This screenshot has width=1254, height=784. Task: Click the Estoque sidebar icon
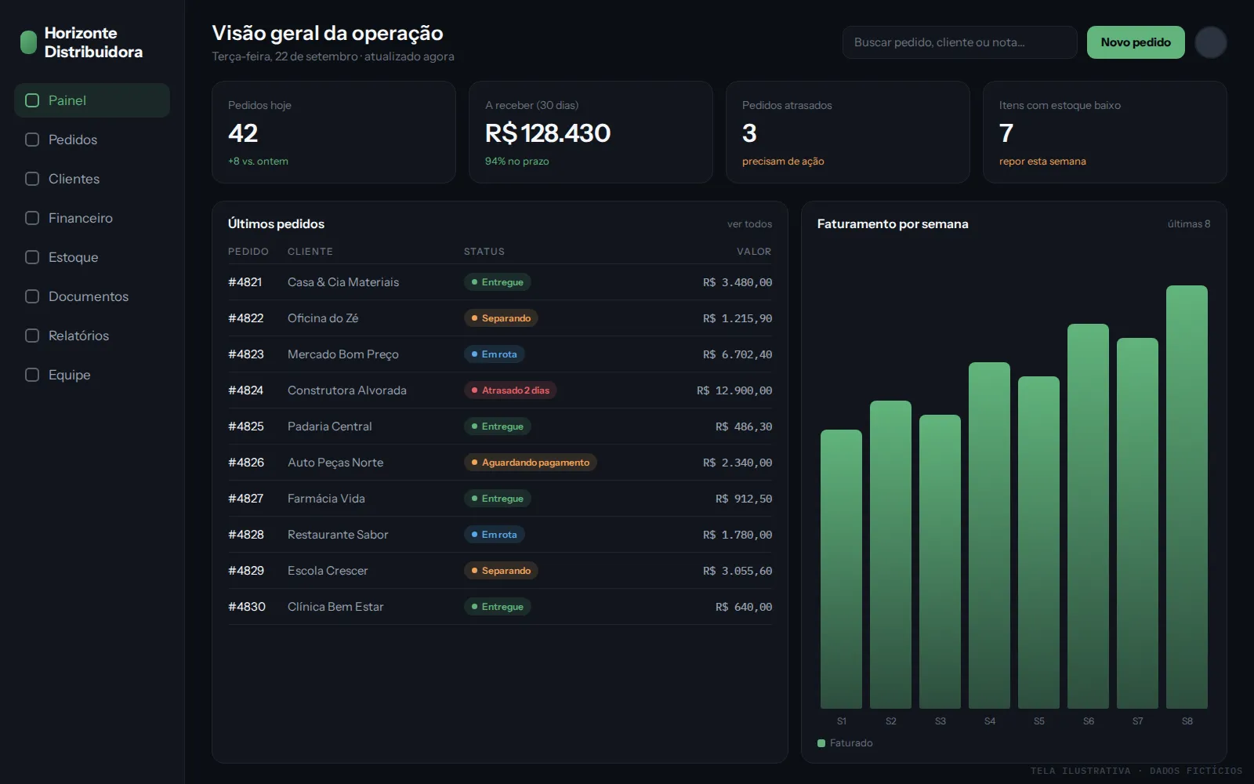pos(32,257)
